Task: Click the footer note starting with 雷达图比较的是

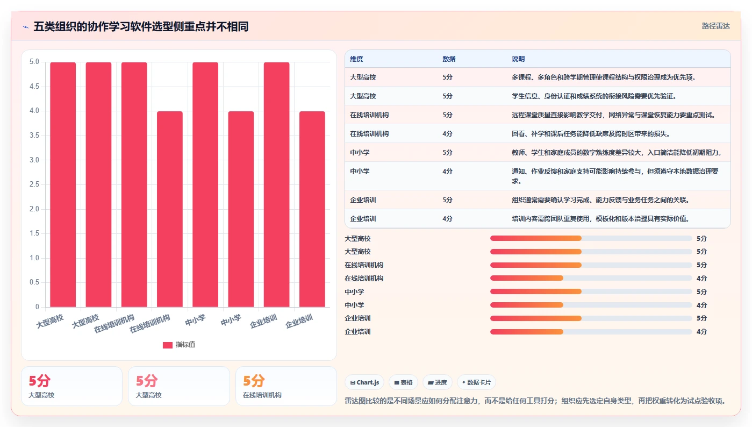Action: 535,401
